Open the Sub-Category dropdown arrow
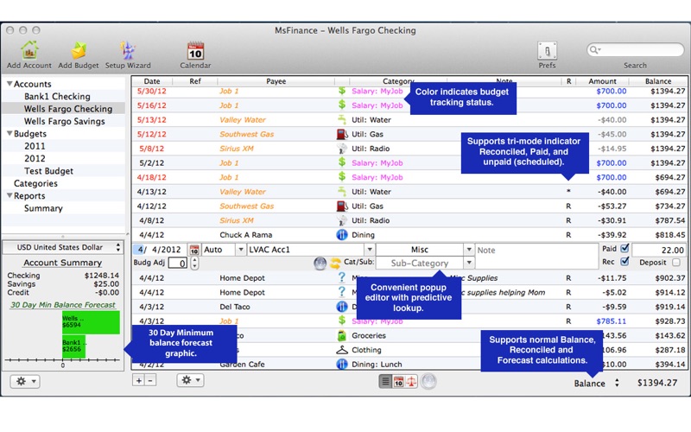This screenshot has width=691, height=432. click(469, 263)
